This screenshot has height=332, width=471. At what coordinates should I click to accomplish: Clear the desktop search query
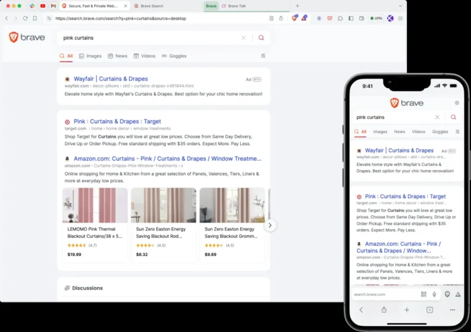244,38
